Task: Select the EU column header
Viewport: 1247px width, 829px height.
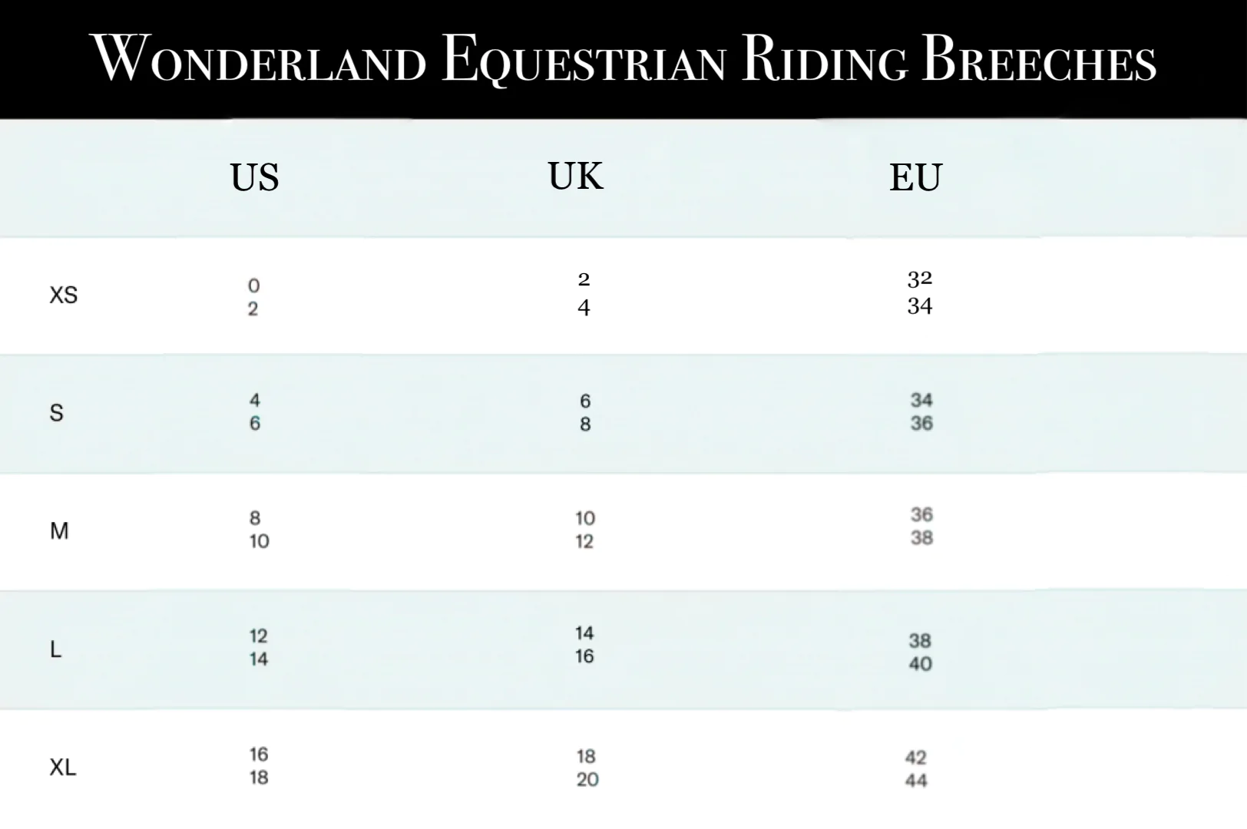Action: click(x=915, y=177)
